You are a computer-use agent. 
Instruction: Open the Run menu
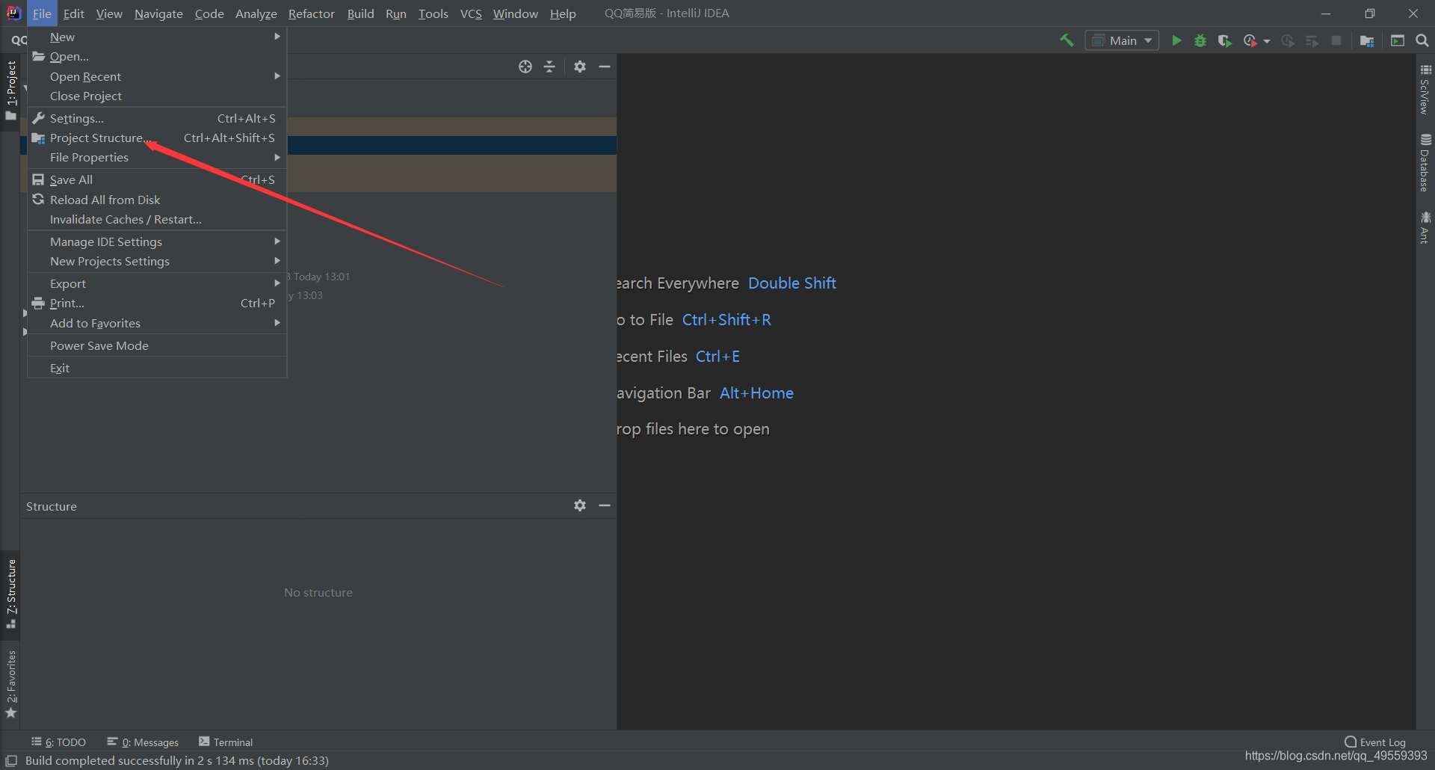point(396,13)
